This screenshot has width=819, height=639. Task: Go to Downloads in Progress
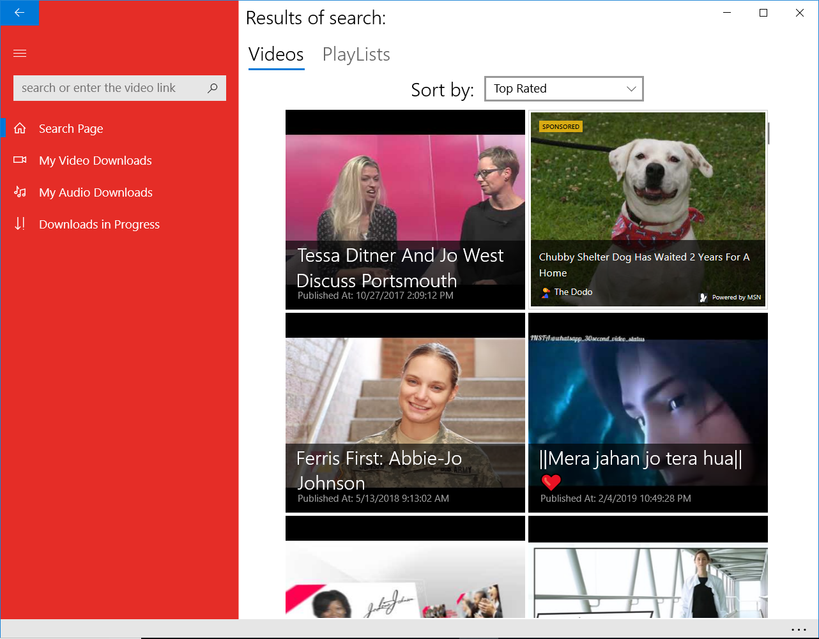click(100, 224)
